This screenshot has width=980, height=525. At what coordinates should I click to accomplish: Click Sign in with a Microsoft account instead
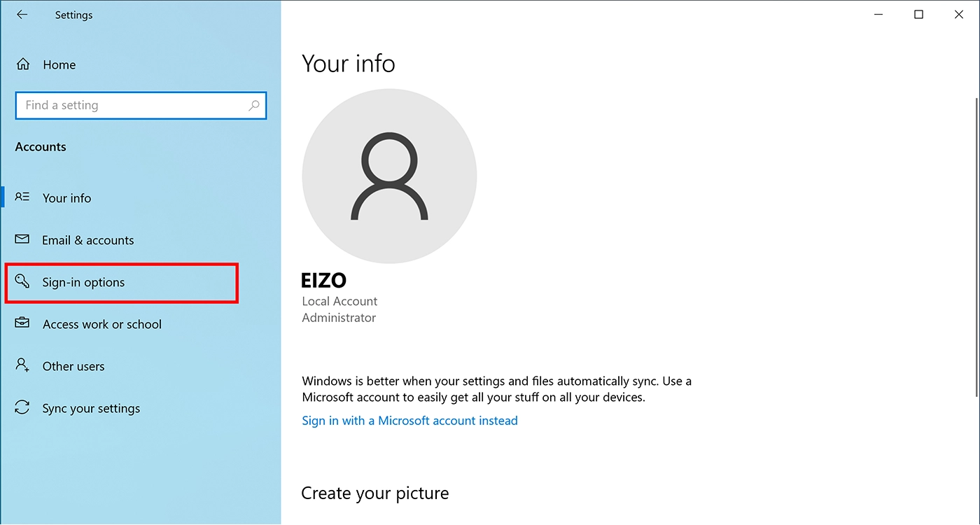click(x=409, y=421)
